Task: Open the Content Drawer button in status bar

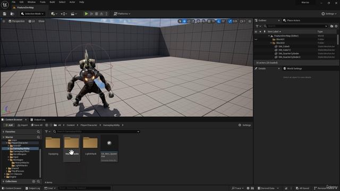Action: 11,188
